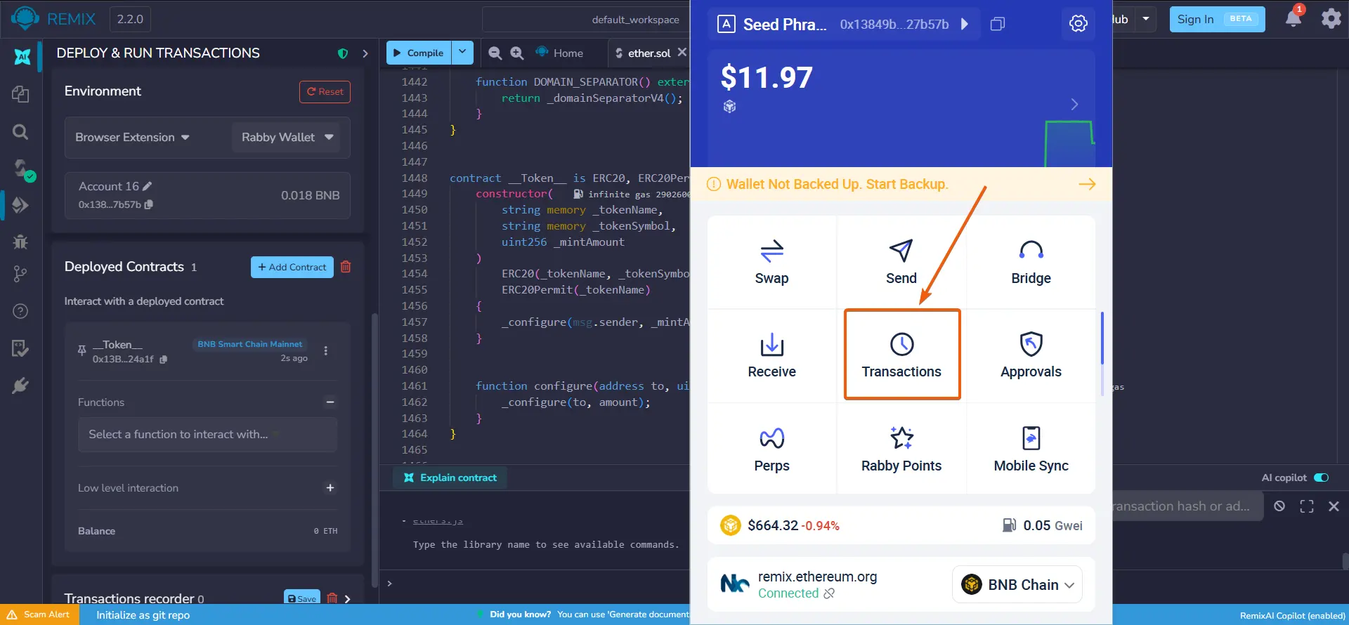Open the Seed Phrase account selector
The width and height of the screenshot is (1349, 625).
(x=843, y=24)
